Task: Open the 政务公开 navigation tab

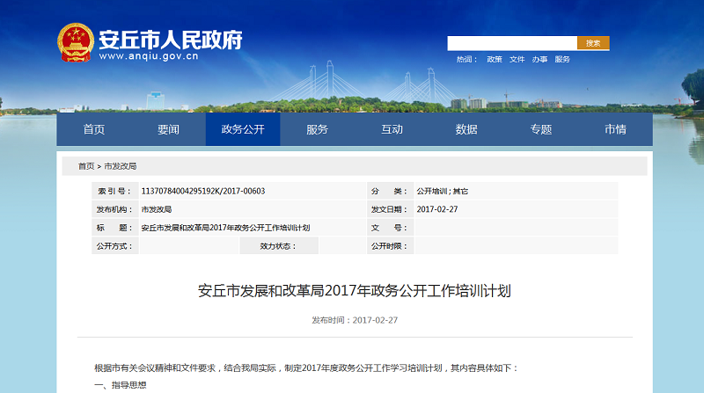Action: pos(243,129)
